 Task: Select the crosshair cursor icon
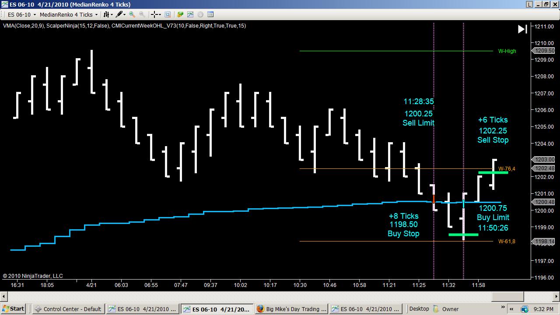(x=154, y=14)
